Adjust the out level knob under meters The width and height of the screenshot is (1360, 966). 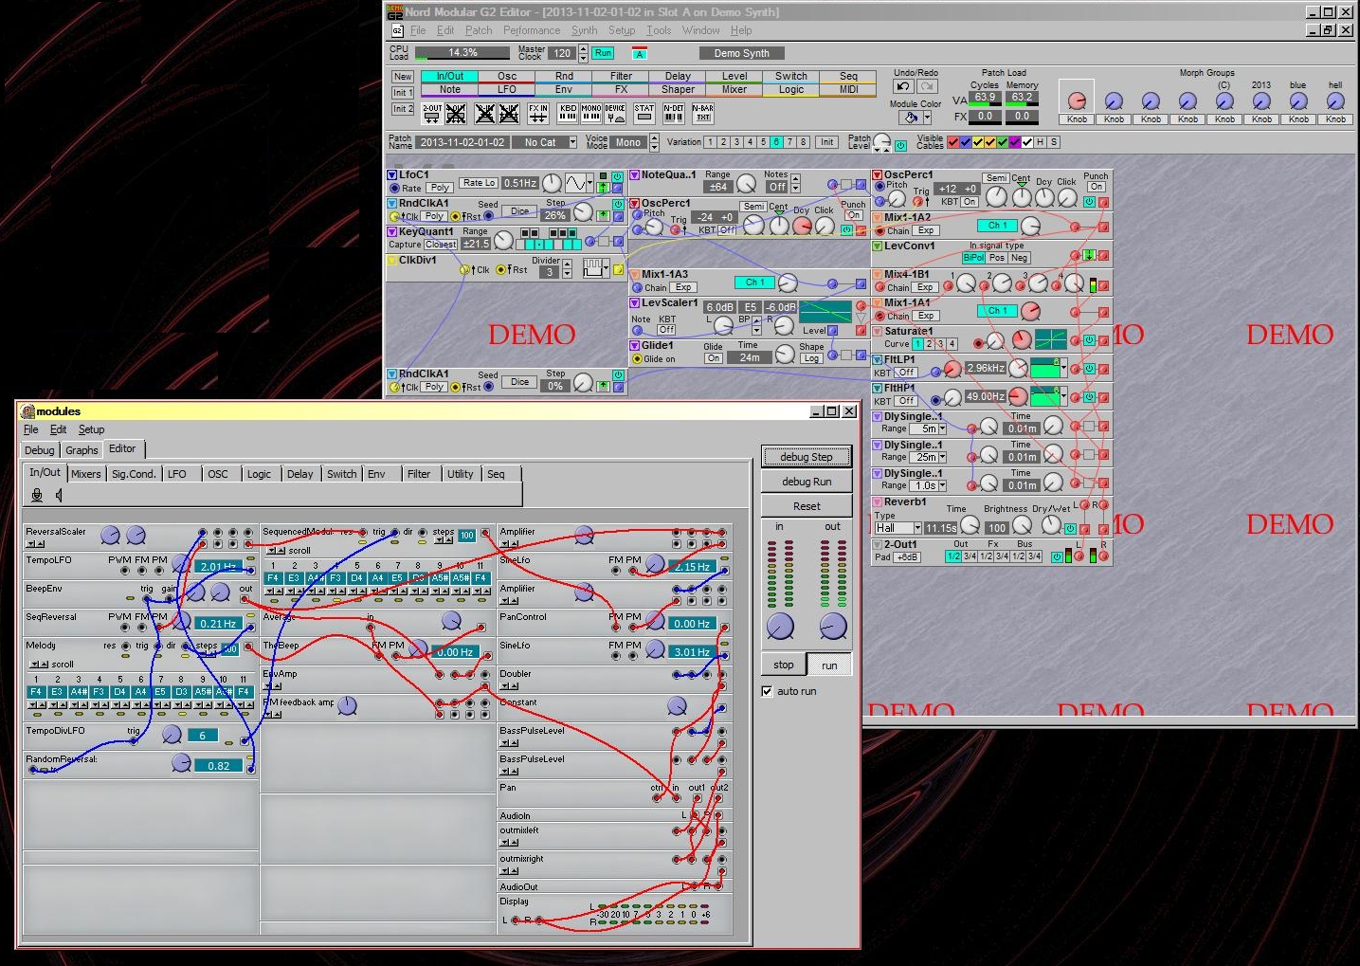coord(833,626)
